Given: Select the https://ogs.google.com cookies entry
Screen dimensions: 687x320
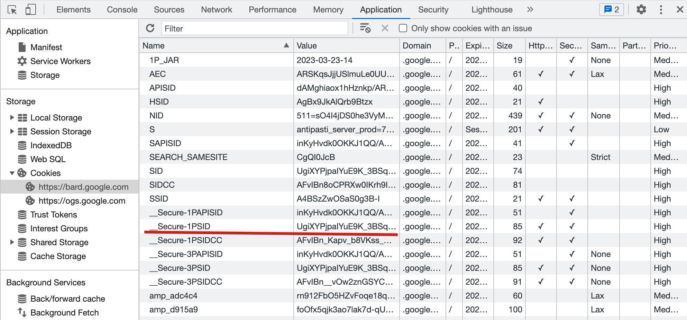Looking at the screenshot, I should (70, 201).
